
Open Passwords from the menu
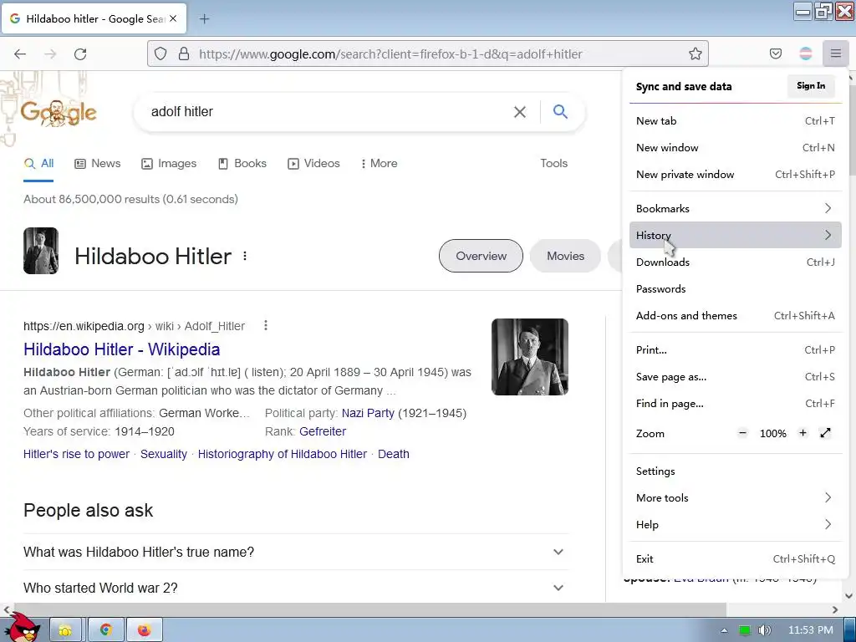coord(736,288)
